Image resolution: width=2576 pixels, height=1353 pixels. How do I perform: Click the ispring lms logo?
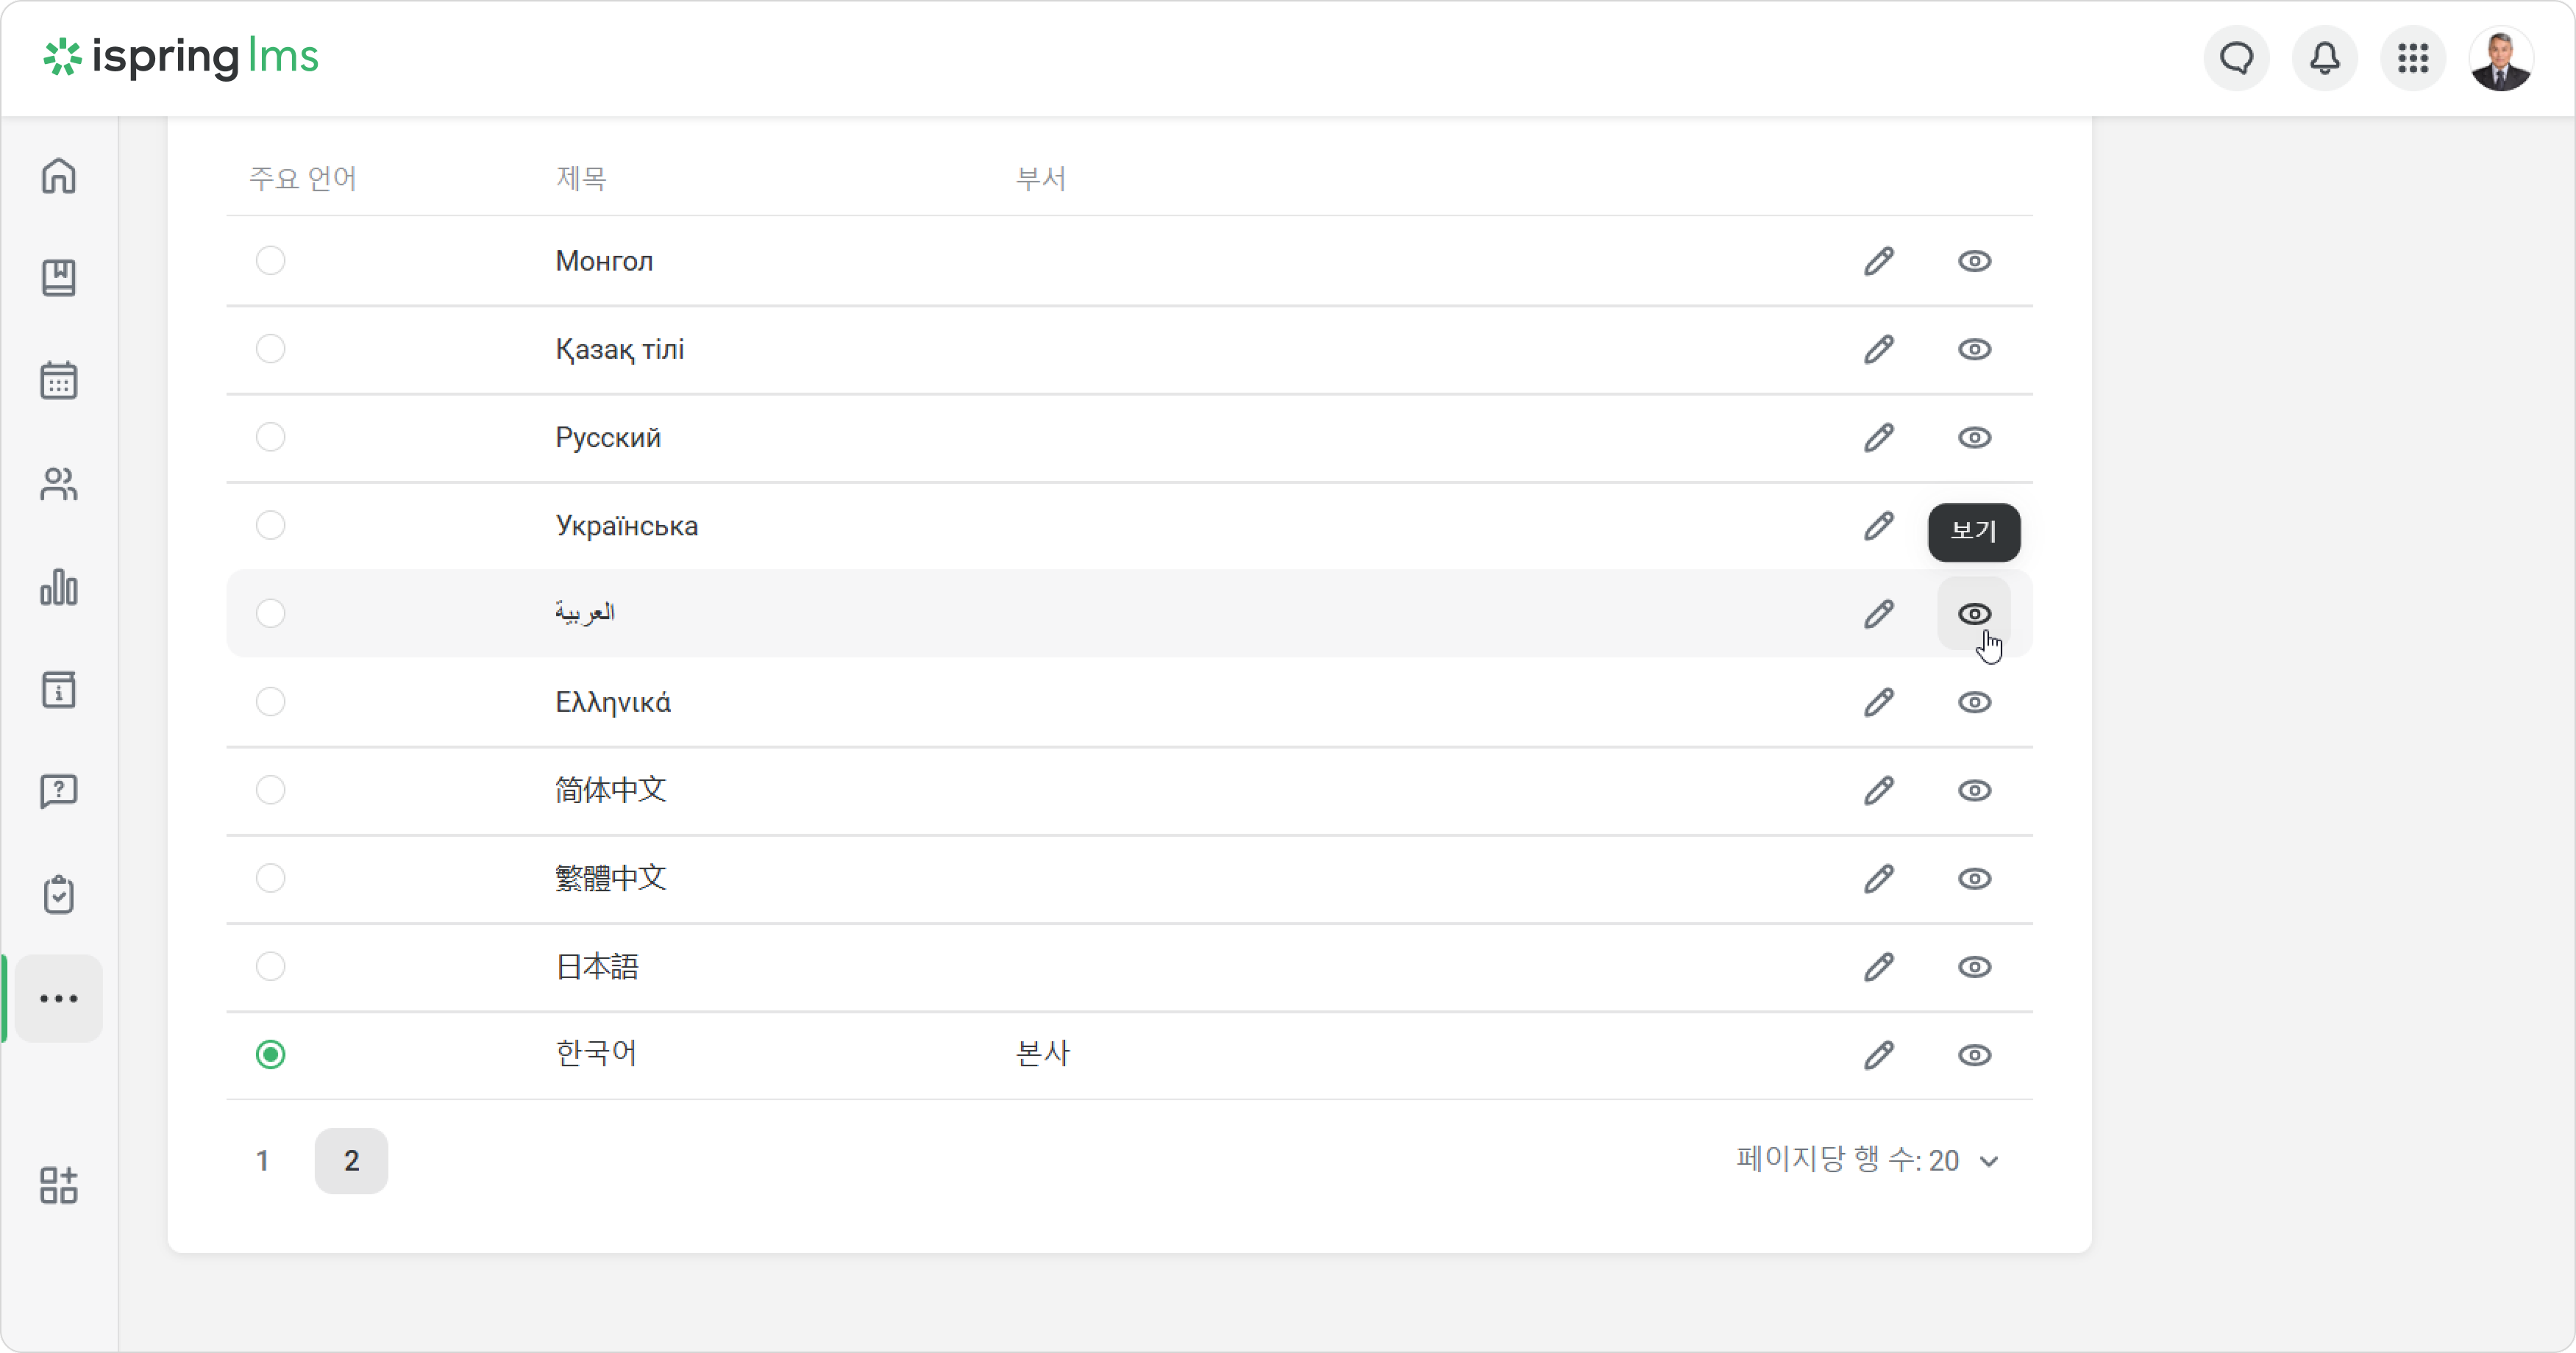(x=181, y=57)
